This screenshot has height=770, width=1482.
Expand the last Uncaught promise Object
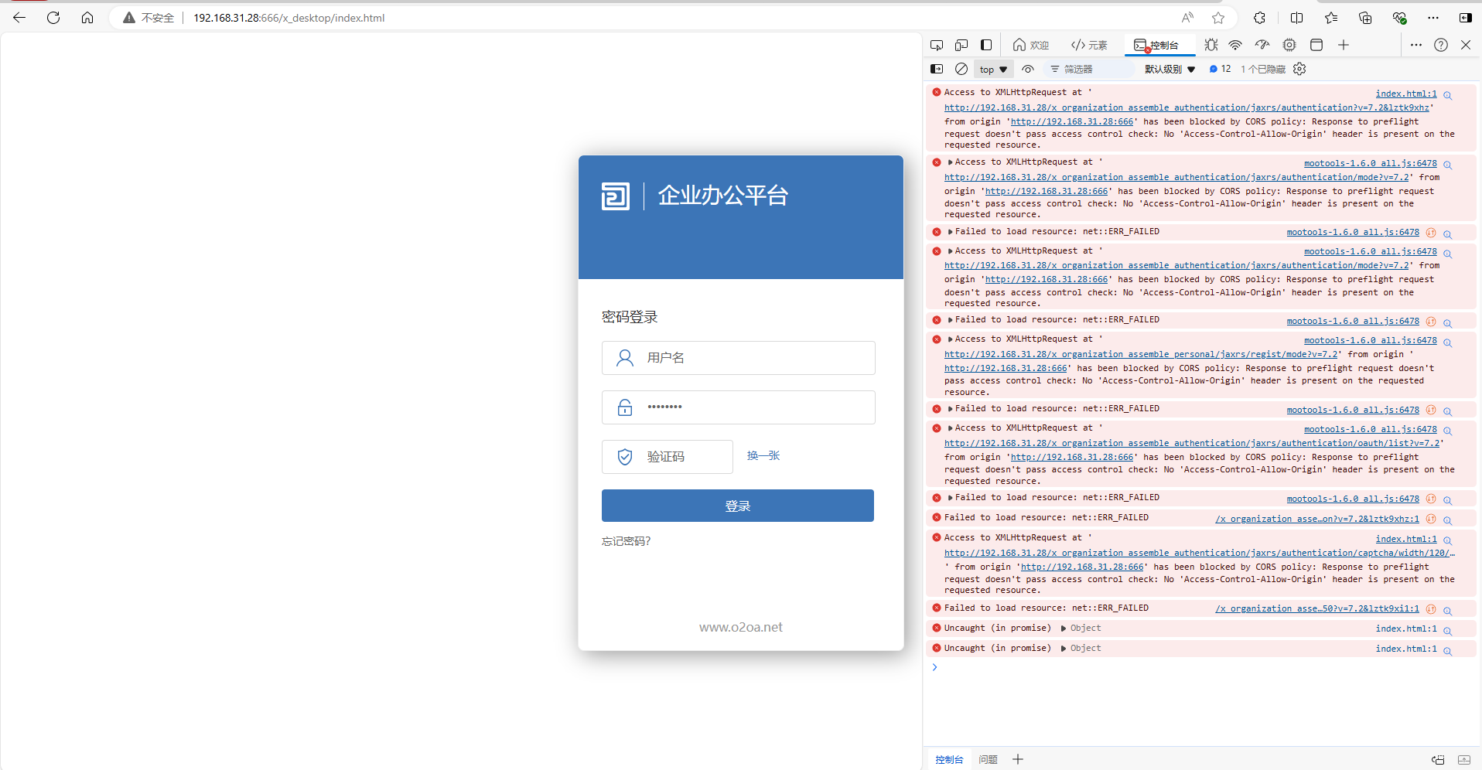pyautogui.click(x=1064, y=649)
